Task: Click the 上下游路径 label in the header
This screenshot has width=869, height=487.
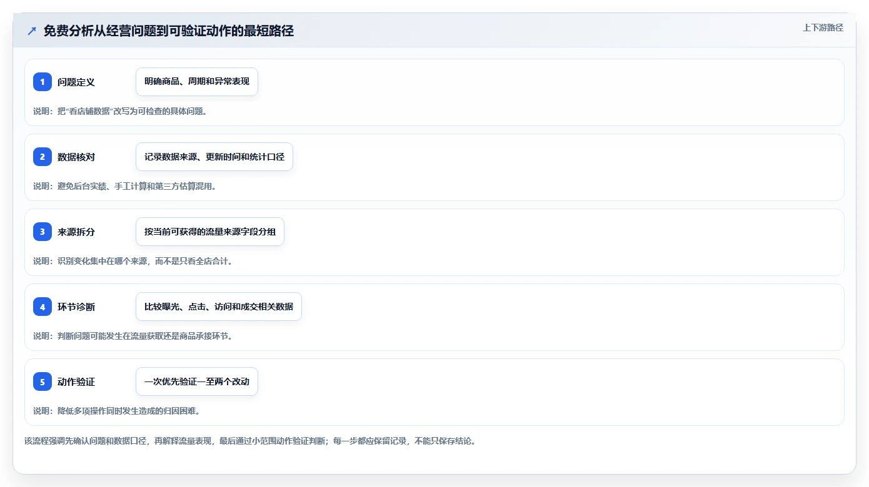Action: coord(823,27)
